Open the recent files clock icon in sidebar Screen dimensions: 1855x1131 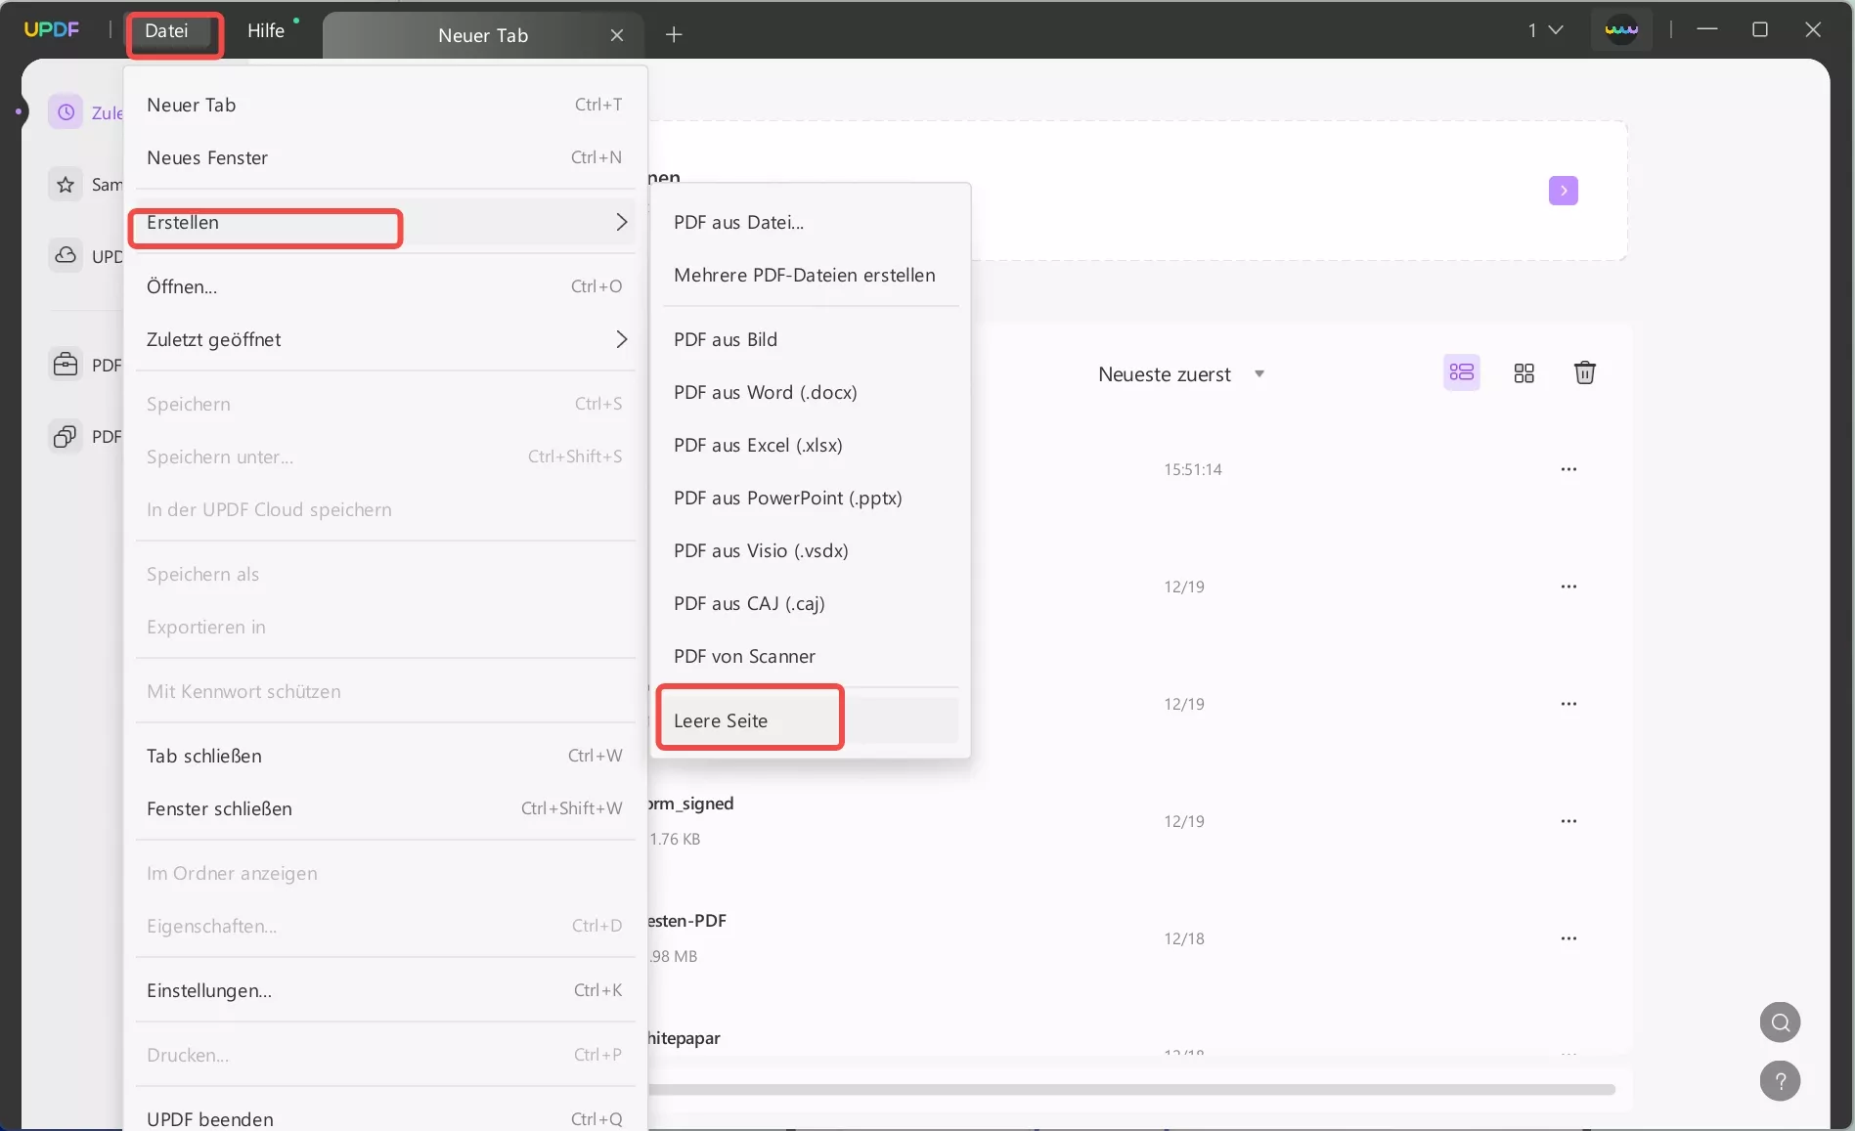click(x=66, y=112)
